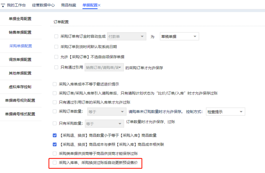The image size is (265, 173).
Task: Expand the 付款单 dropdown
Action: [126, 36]
